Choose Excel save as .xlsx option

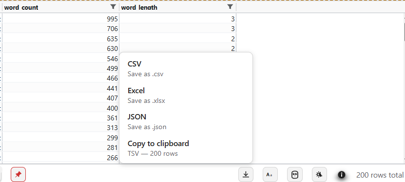coord(186,95)
